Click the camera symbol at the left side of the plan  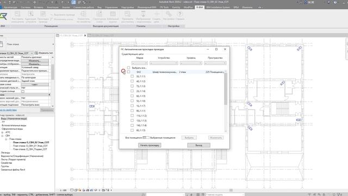pyautogui.click(x=92, y=106)
